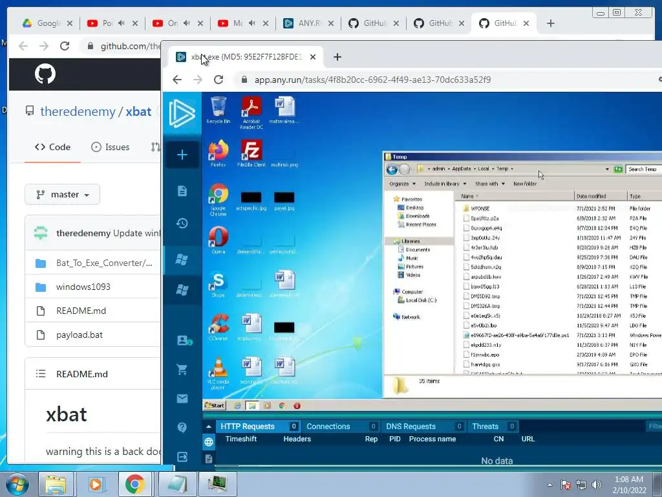The width and height of the screenshot is (662, 497).
Task: Select Local Disk (C:) in navigation pane
Action: pos(420,300)
